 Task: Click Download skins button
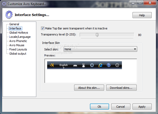121,88
